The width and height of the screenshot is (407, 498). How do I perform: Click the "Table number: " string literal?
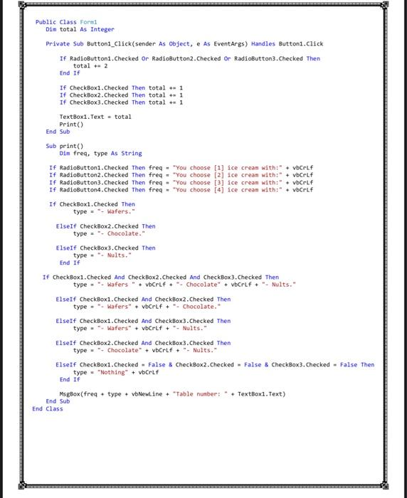(x=200, y=394)
